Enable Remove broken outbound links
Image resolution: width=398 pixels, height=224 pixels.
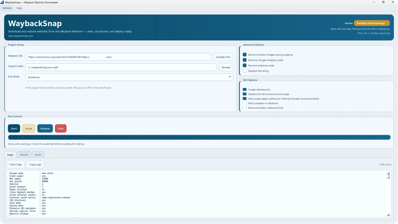pos(245,108)
